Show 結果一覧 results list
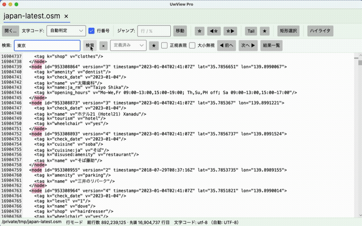Viewport: 362px width, 226px height. 271,45
